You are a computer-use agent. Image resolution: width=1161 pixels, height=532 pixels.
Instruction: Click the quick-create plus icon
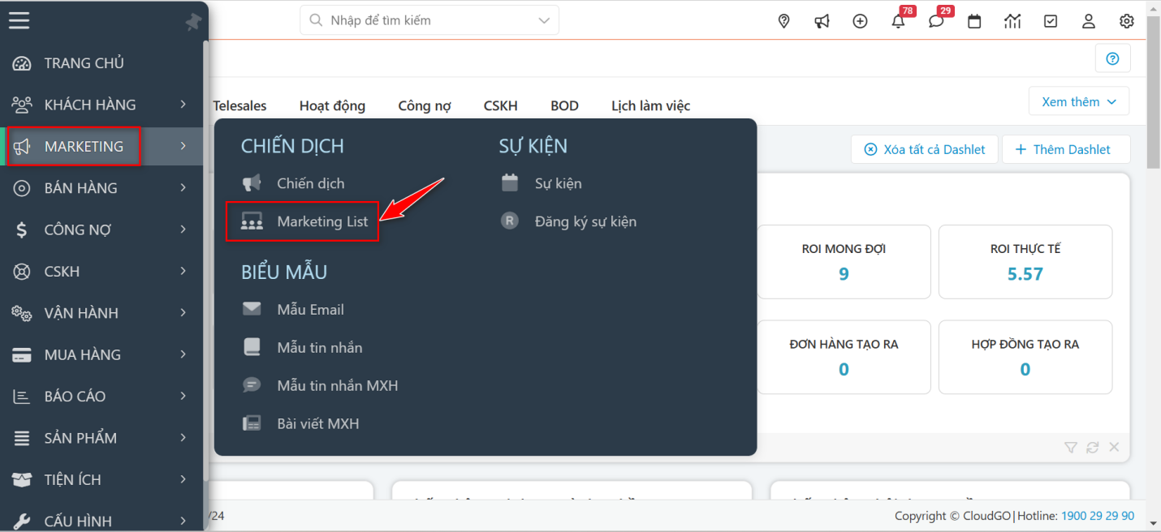point(860,21)
